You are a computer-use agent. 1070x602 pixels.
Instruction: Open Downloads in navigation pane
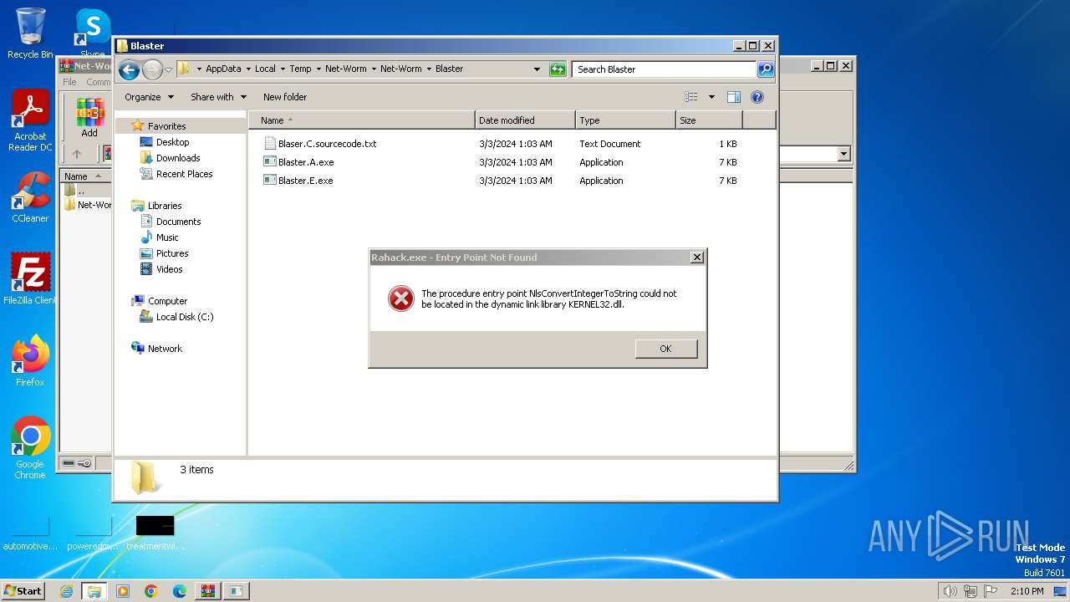178,158
